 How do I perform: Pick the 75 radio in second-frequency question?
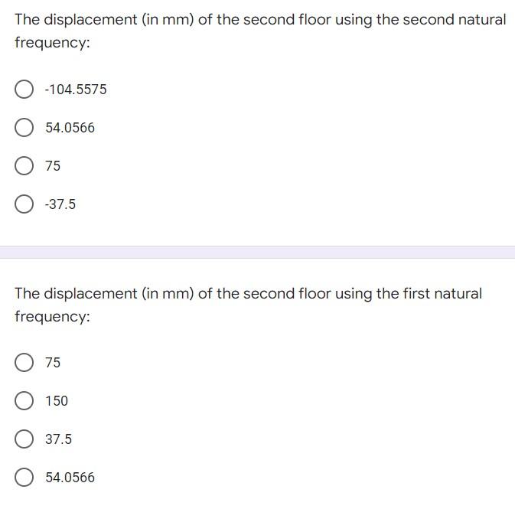[24, 165]
